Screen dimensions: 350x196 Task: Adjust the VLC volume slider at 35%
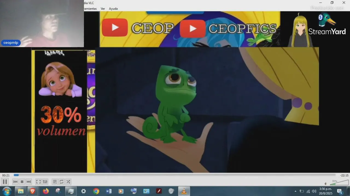339,183
